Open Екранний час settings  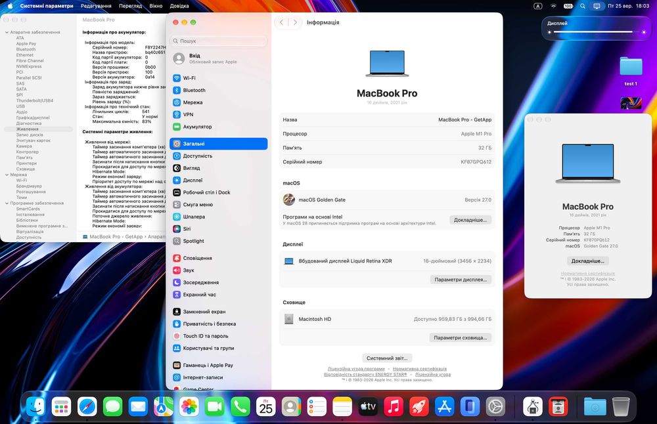pyautogui.click(x=218, y=295)
